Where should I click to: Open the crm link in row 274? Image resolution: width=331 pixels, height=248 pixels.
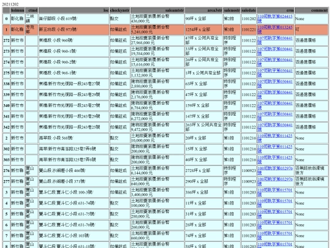pos(275,62)
